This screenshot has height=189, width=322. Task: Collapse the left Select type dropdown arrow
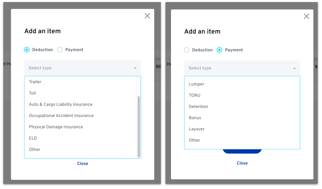135,68
